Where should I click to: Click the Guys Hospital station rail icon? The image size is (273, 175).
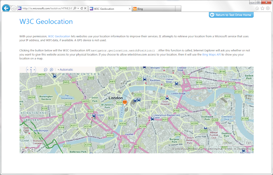167,98
